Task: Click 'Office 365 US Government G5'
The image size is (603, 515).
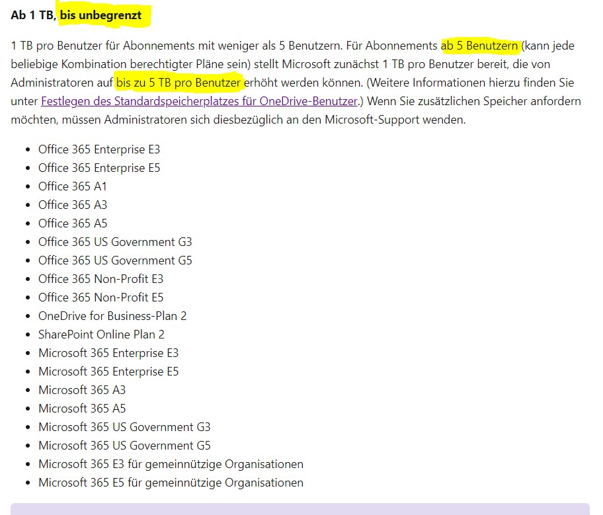Action: tap(115, 260)
